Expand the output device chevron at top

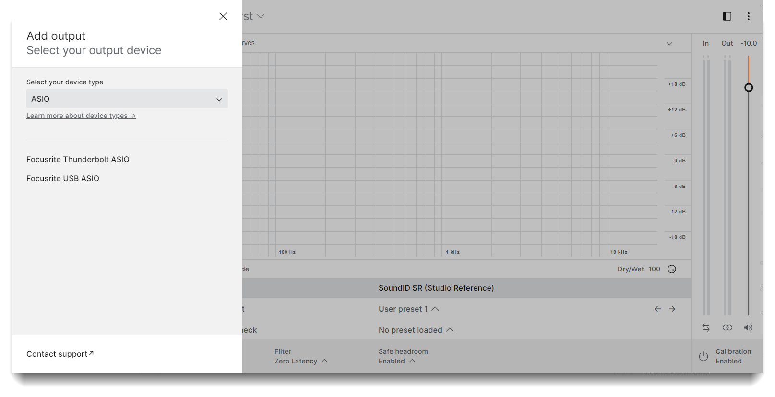261,16
